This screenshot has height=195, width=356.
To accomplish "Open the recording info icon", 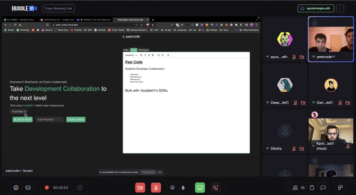I will [80, 188].
